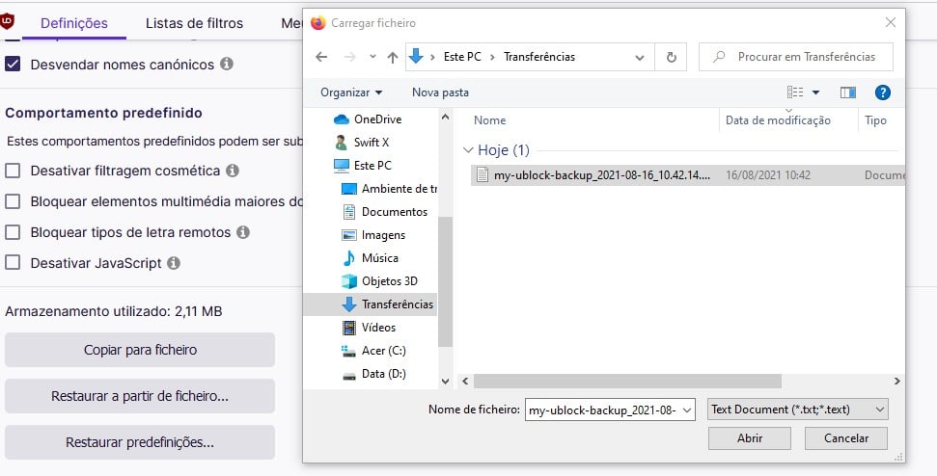The width and height of the screenshot is (937, 476).
Task: Click the Música note icon
Action: click(349, 257)
